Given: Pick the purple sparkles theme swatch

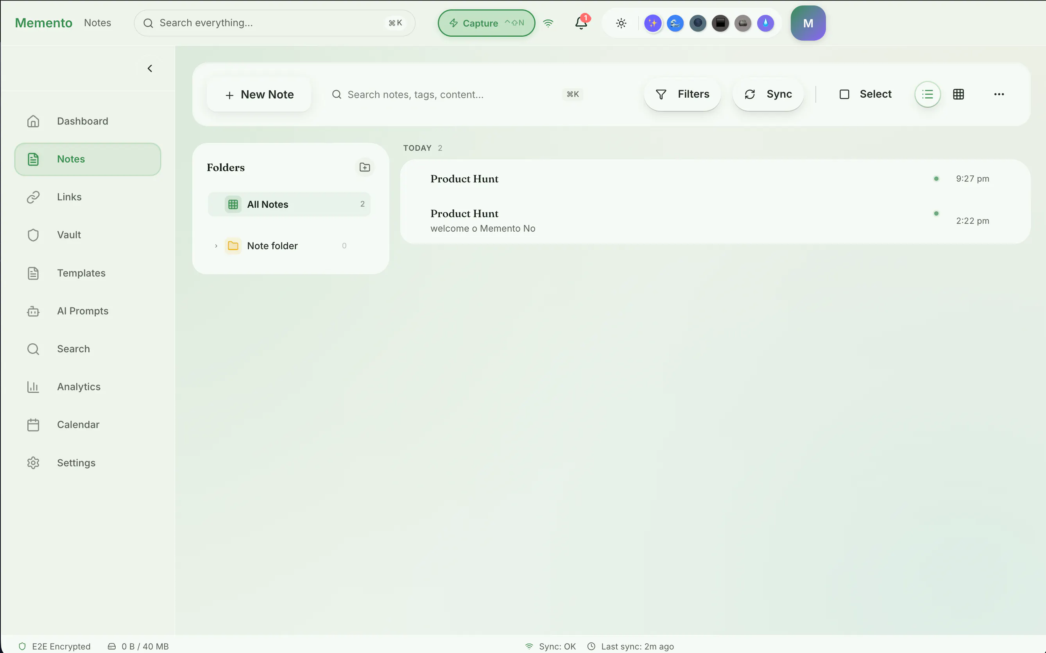Looking at the screenshot, I should (x=653, y=23).
